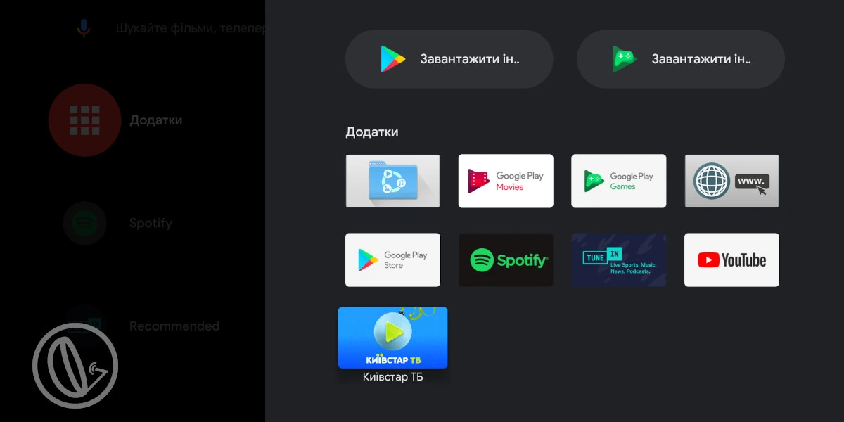Viewport: 844px width, 422px height.
Task: Open the Google Play Store app tile
Action: click(392, 260)
